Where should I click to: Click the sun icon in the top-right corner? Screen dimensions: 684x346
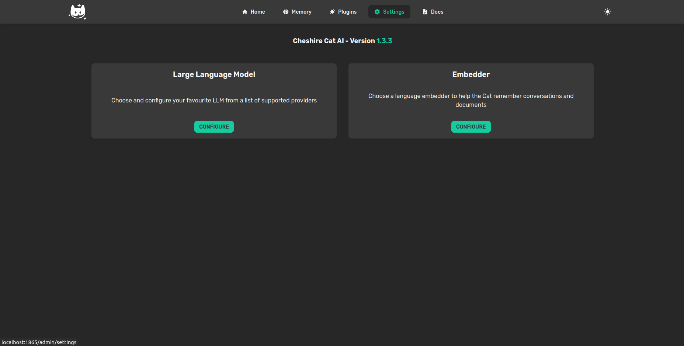coord(607,12)
